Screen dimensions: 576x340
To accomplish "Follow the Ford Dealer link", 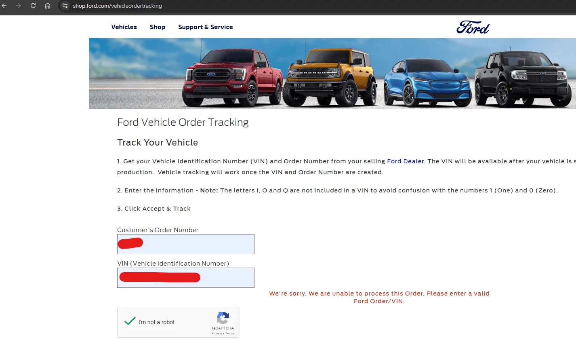I will 406,161.
